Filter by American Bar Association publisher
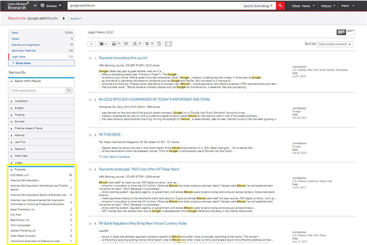Image resolution: width=367 pixels, height=245 pixels. (24, 180)
